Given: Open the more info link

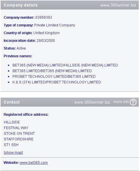Looking at the screenshot, I should (x=121, y=102).
